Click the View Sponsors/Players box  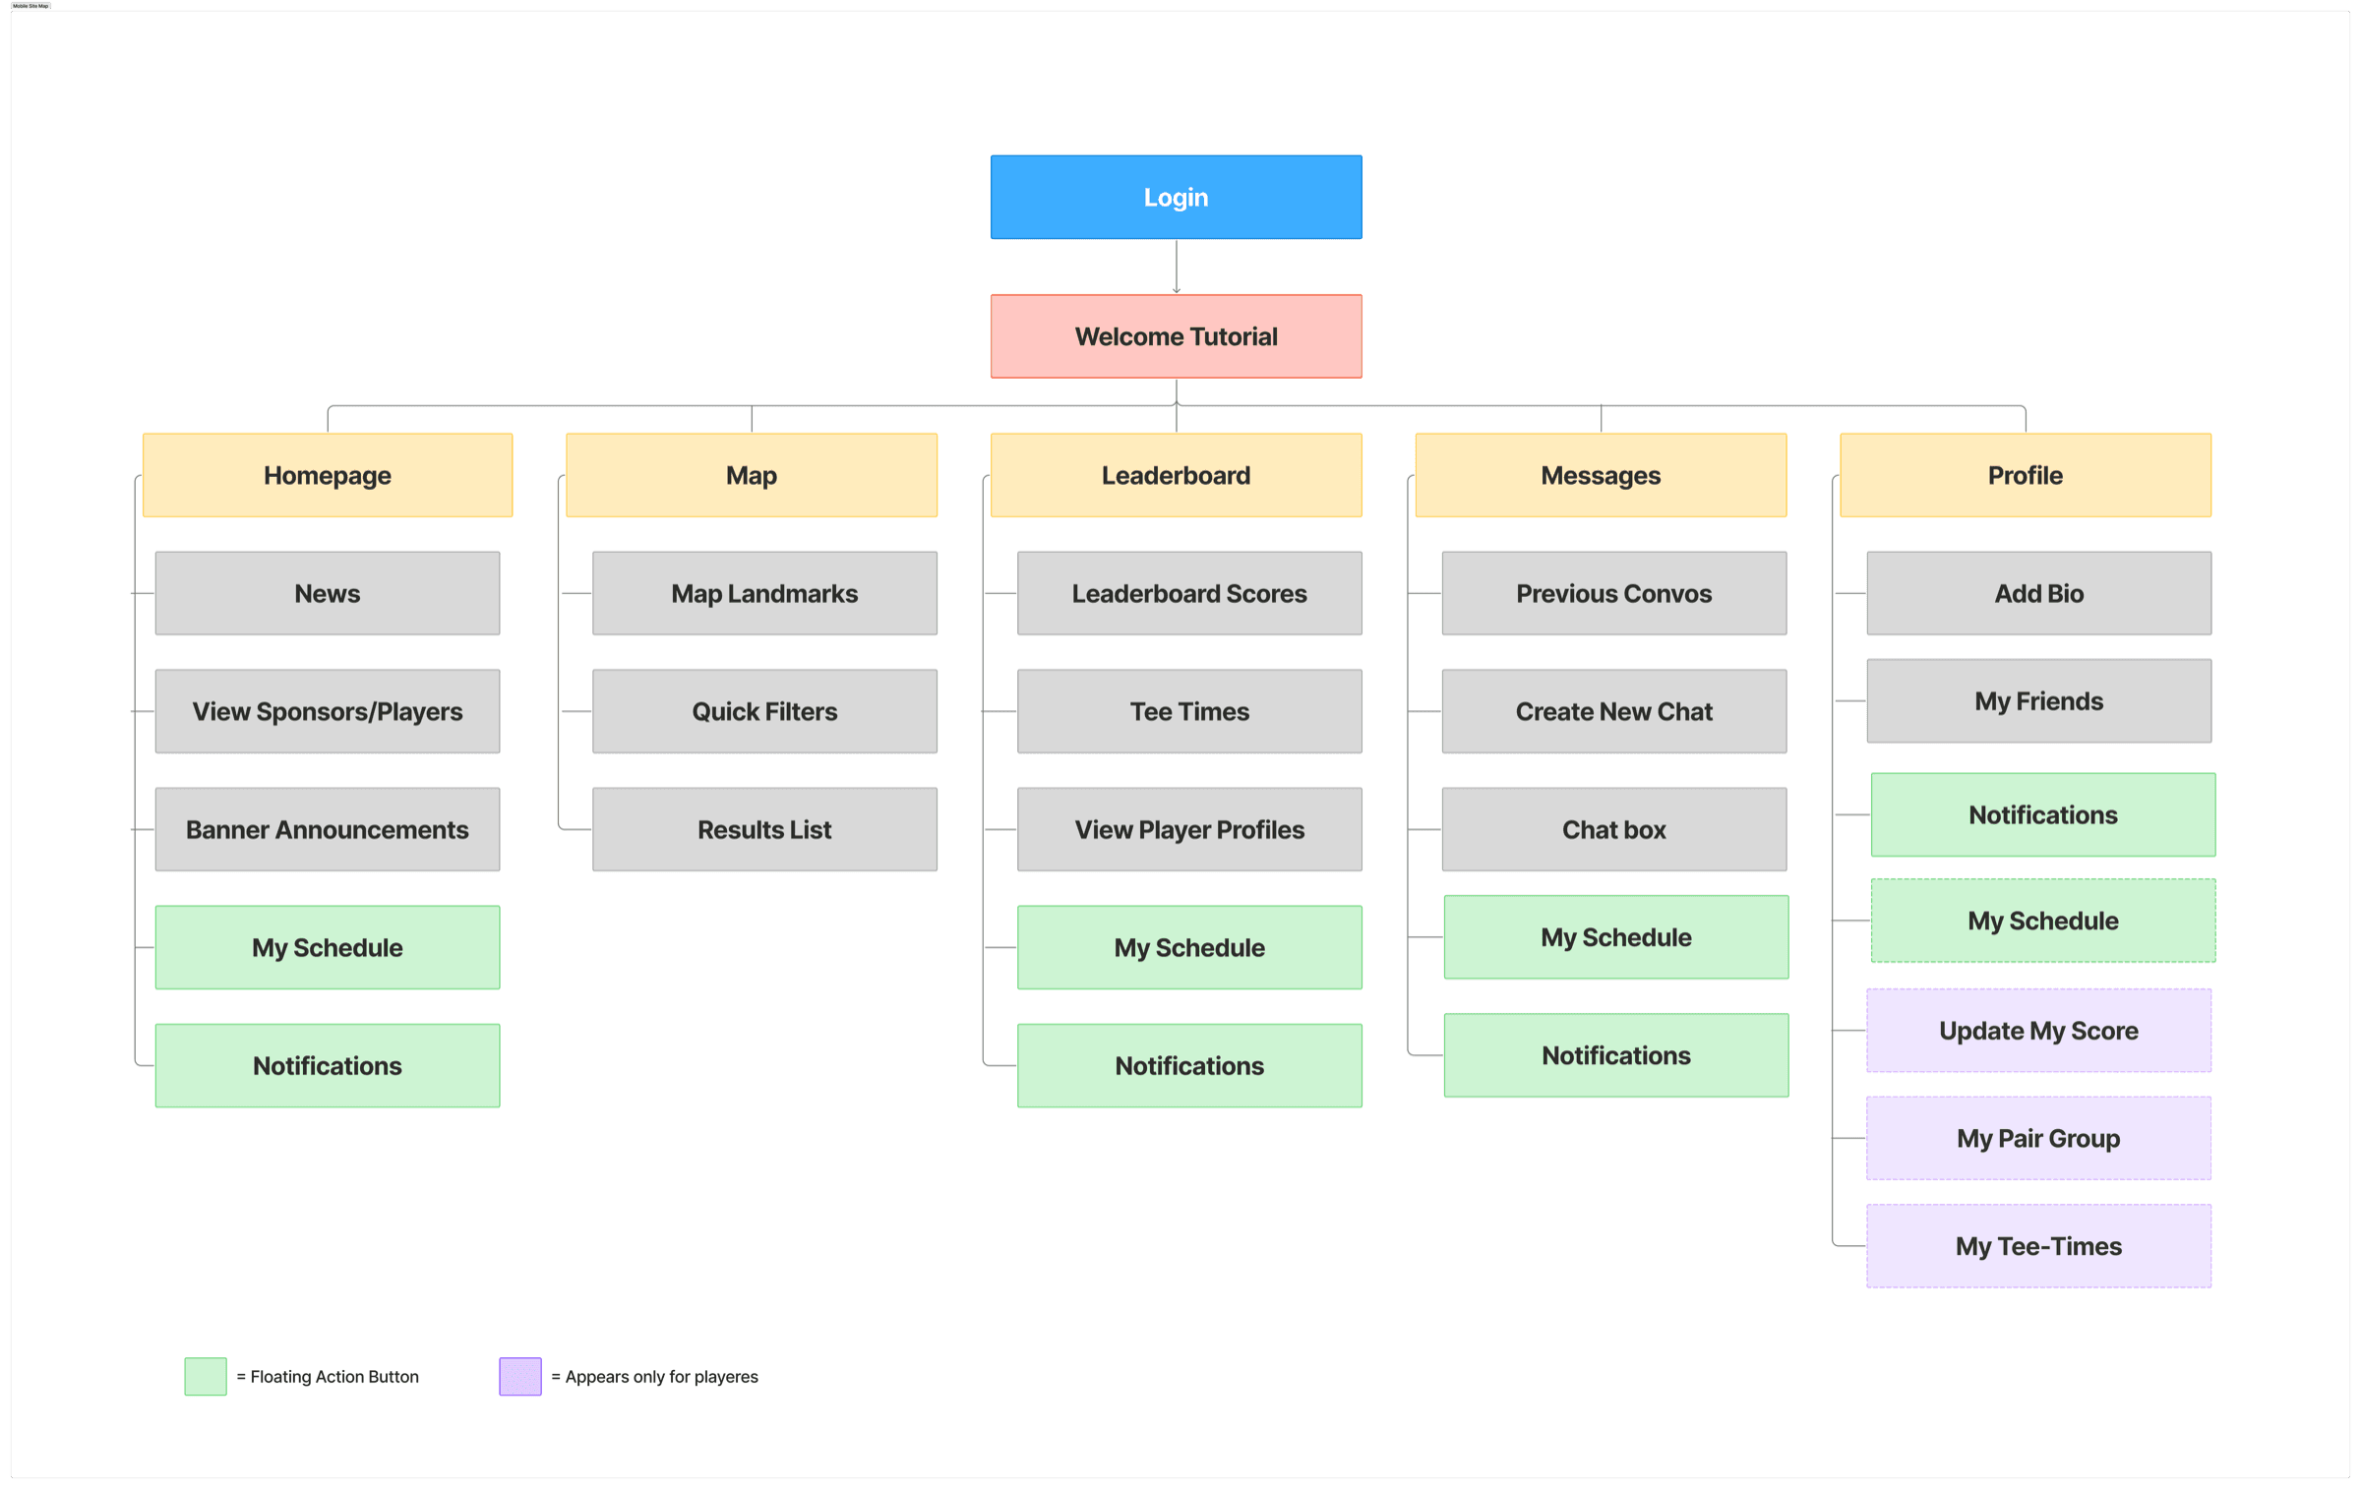328,711
